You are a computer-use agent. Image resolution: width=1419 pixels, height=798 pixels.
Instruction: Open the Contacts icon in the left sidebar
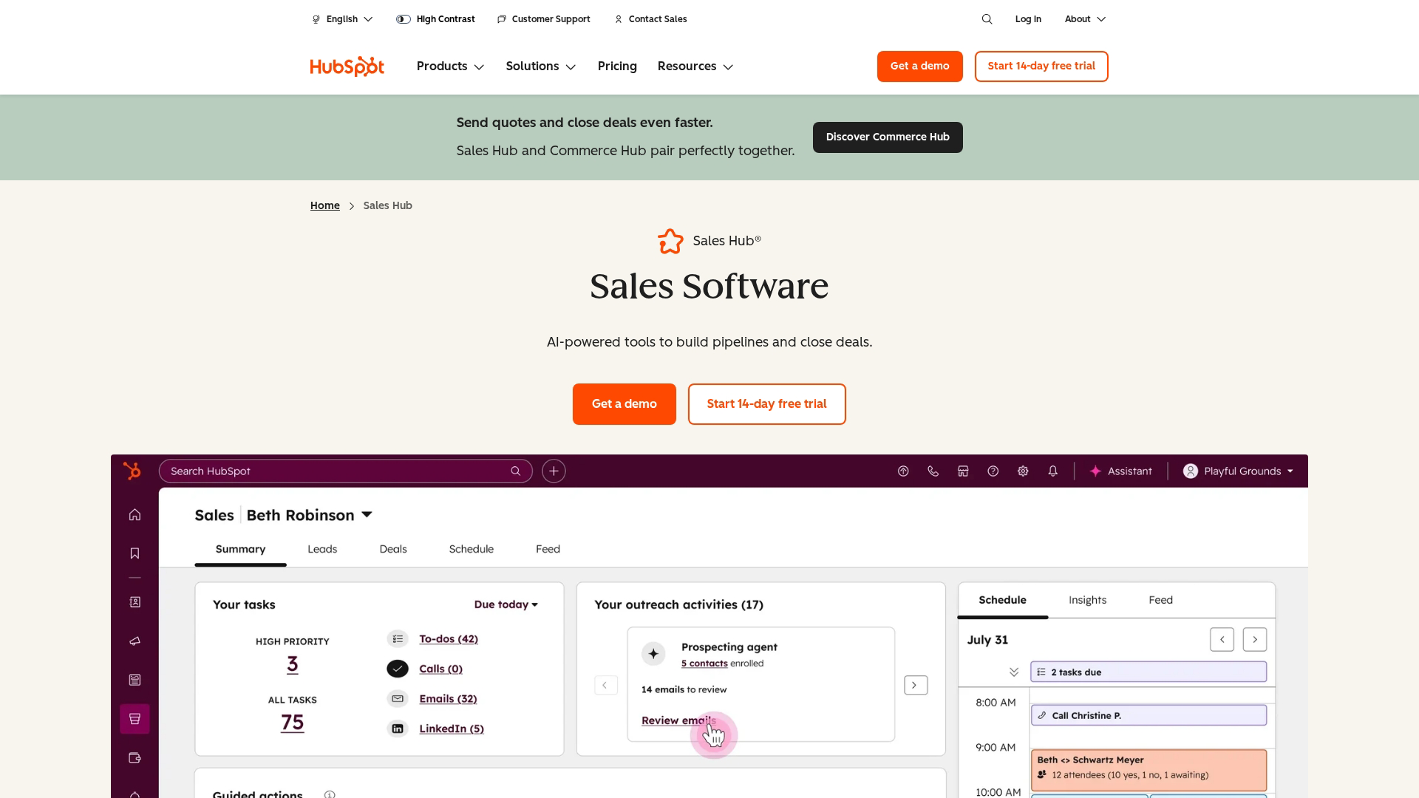[x=135, y=601]
